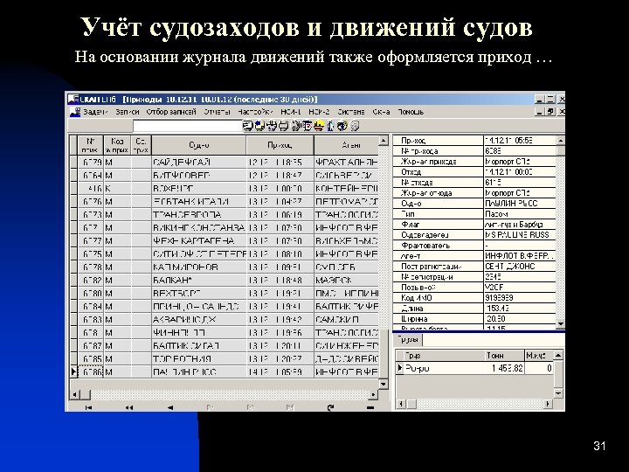Image resolution: width=629 pixels, height=472 pixels.
Task: Sort by the Приход column header
Action: [280, 145]
